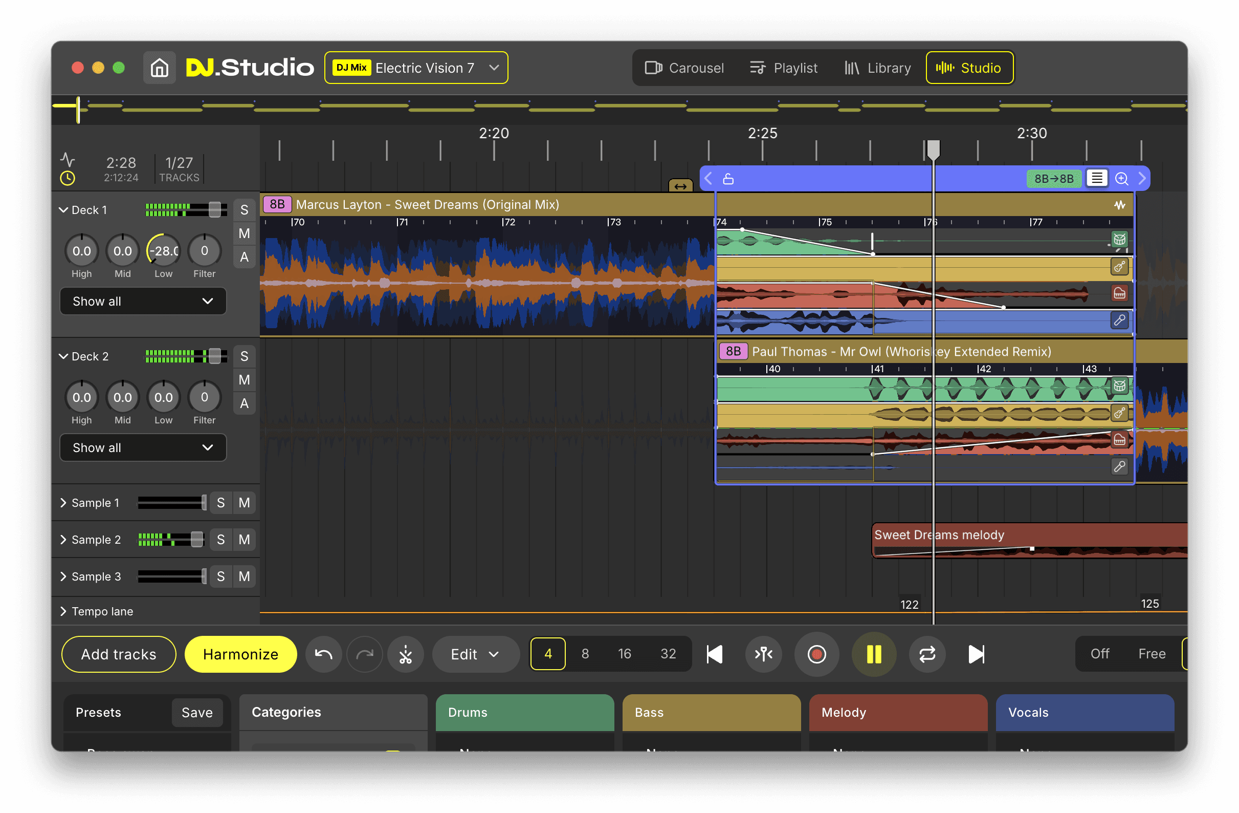Select Deck 2 drums stem icon

pos(1120,386)
